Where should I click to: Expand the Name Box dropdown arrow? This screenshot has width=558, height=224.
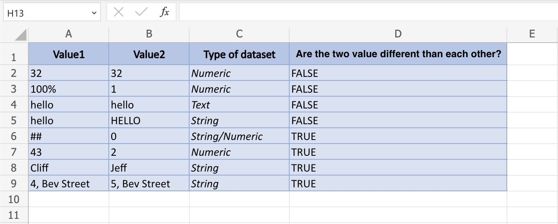(x=94, y=13)
